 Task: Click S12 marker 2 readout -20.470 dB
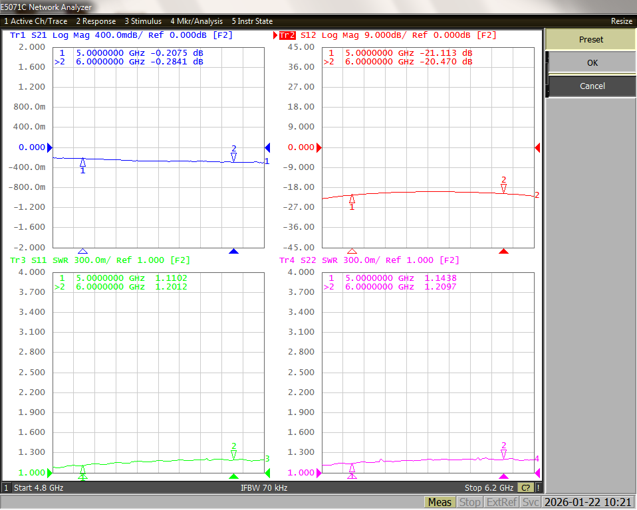pos(446,62)
